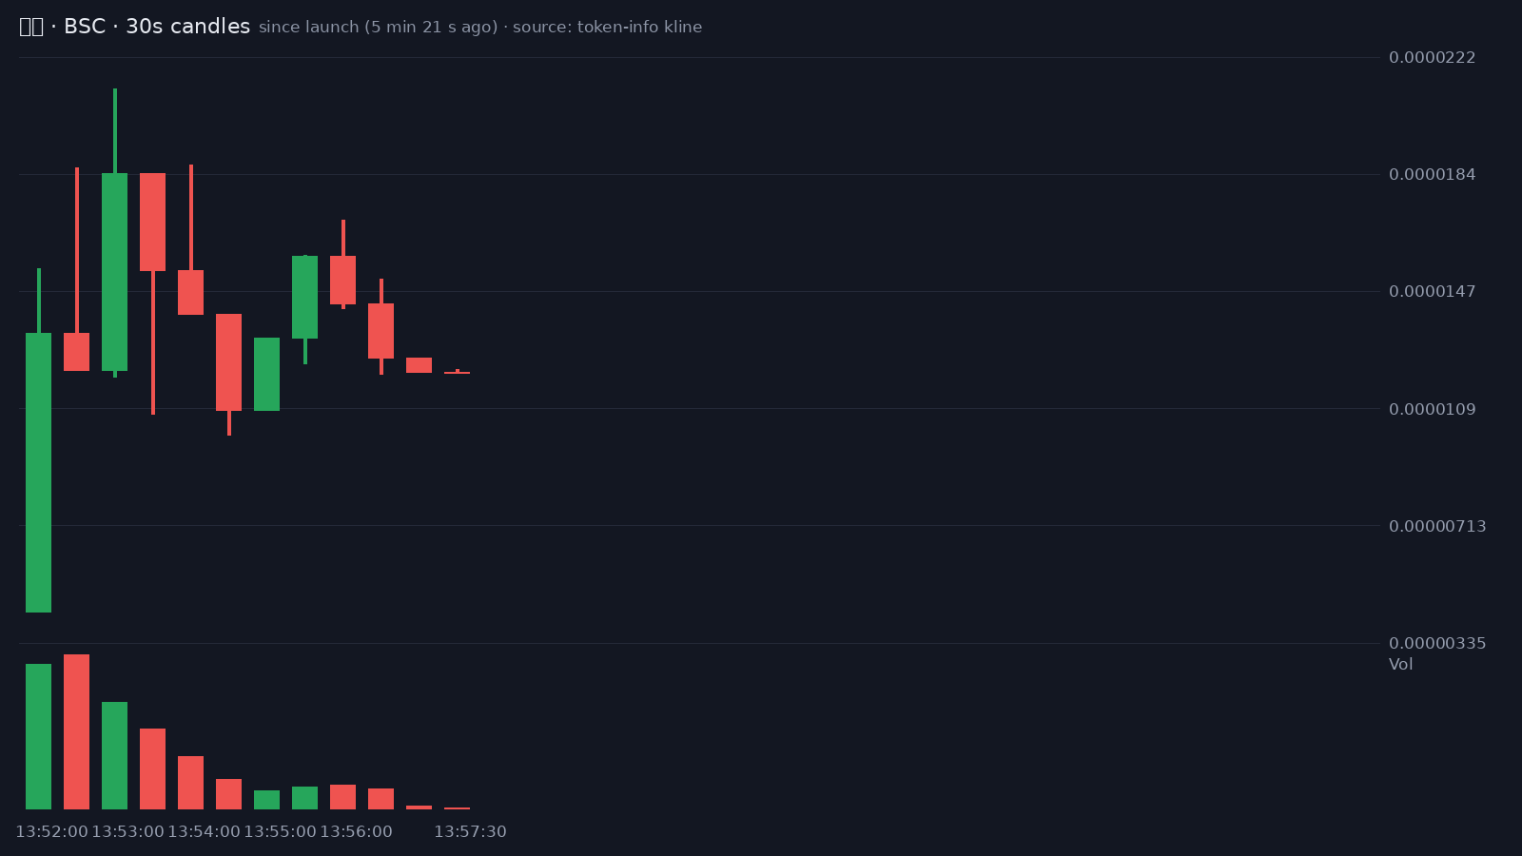Click the 0.00000713 price axis label
1522x856 pixels.
[x=1437, y=527]
